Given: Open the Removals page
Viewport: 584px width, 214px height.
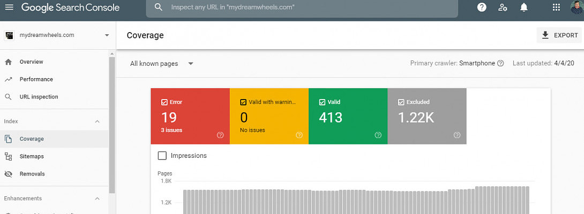Looking at the screenshot, I should [32, 174].
